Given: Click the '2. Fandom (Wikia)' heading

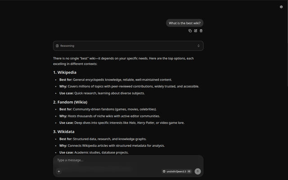Looking at the screenshot, I should coord(70,102).
